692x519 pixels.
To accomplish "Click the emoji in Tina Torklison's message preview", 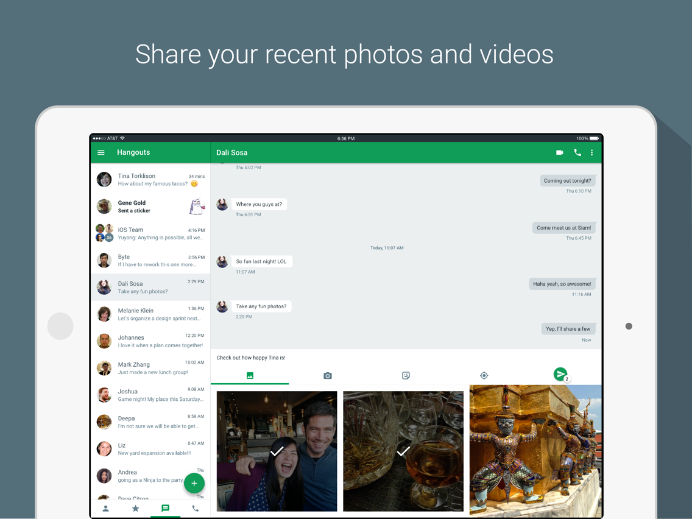I will coord(194,183).
